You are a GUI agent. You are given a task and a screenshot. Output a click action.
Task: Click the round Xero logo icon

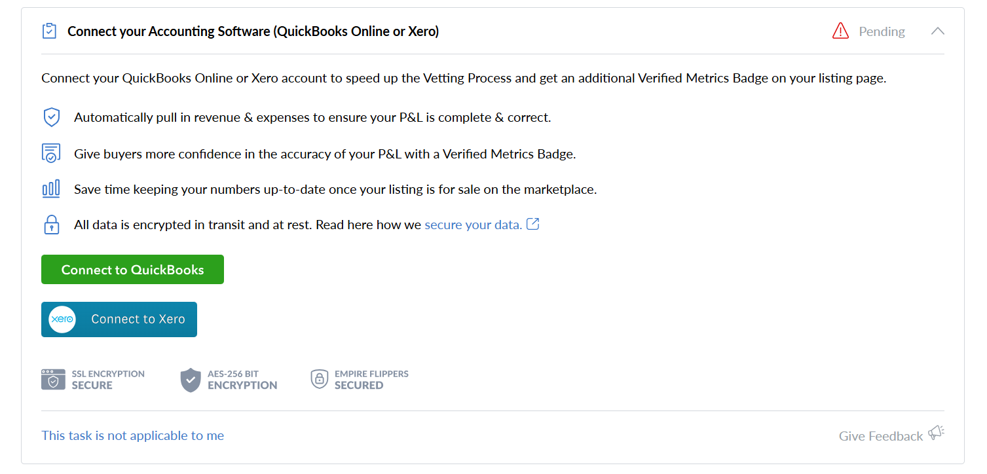[62, 319]
